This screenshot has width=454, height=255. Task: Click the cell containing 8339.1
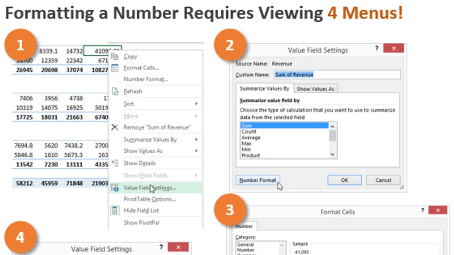[x=48, y=51]
